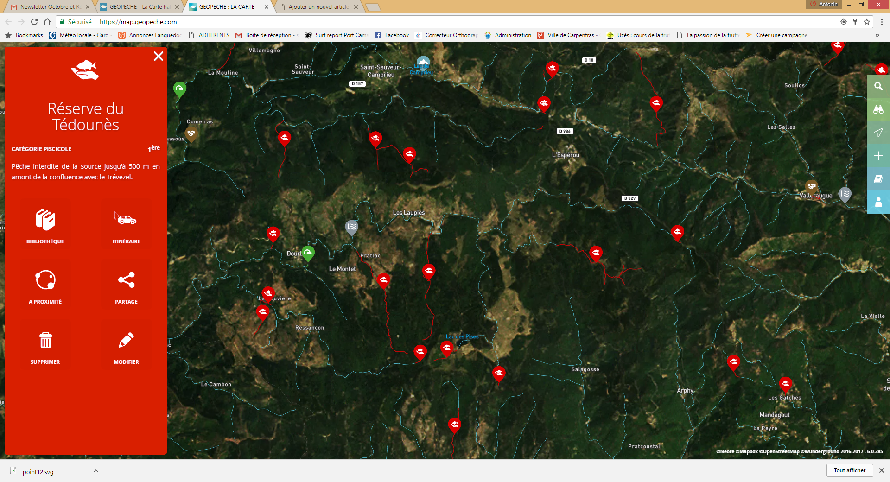This screenshot has width=890, height=482.
Task: Click the Itinéraire car icon
Action: [126, 226]
